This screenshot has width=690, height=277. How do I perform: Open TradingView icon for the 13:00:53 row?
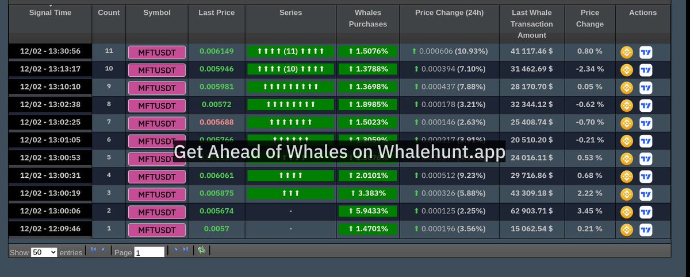[646, 159]
